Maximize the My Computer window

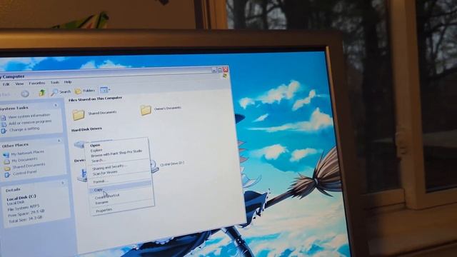click(x=220, y=70)
